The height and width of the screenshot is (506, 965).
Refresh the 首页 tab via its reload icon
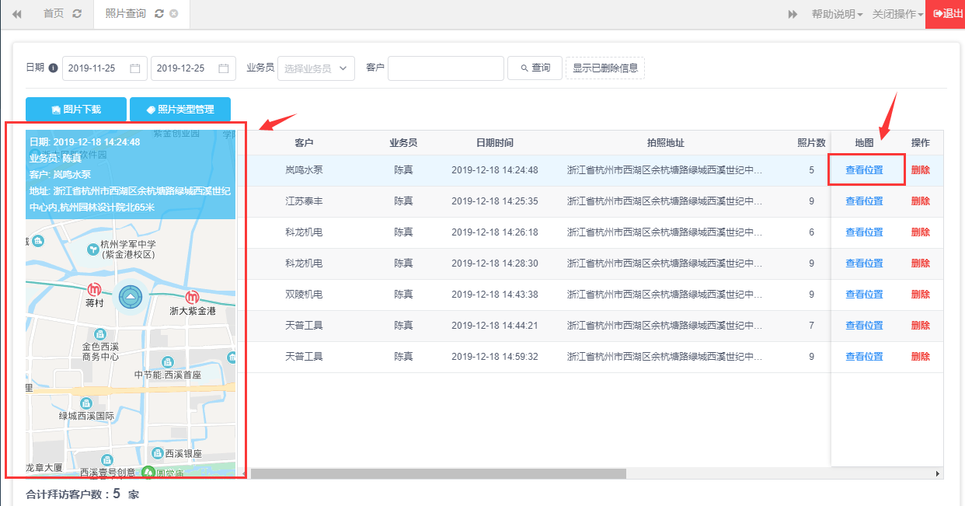click(x=76, y=14)
